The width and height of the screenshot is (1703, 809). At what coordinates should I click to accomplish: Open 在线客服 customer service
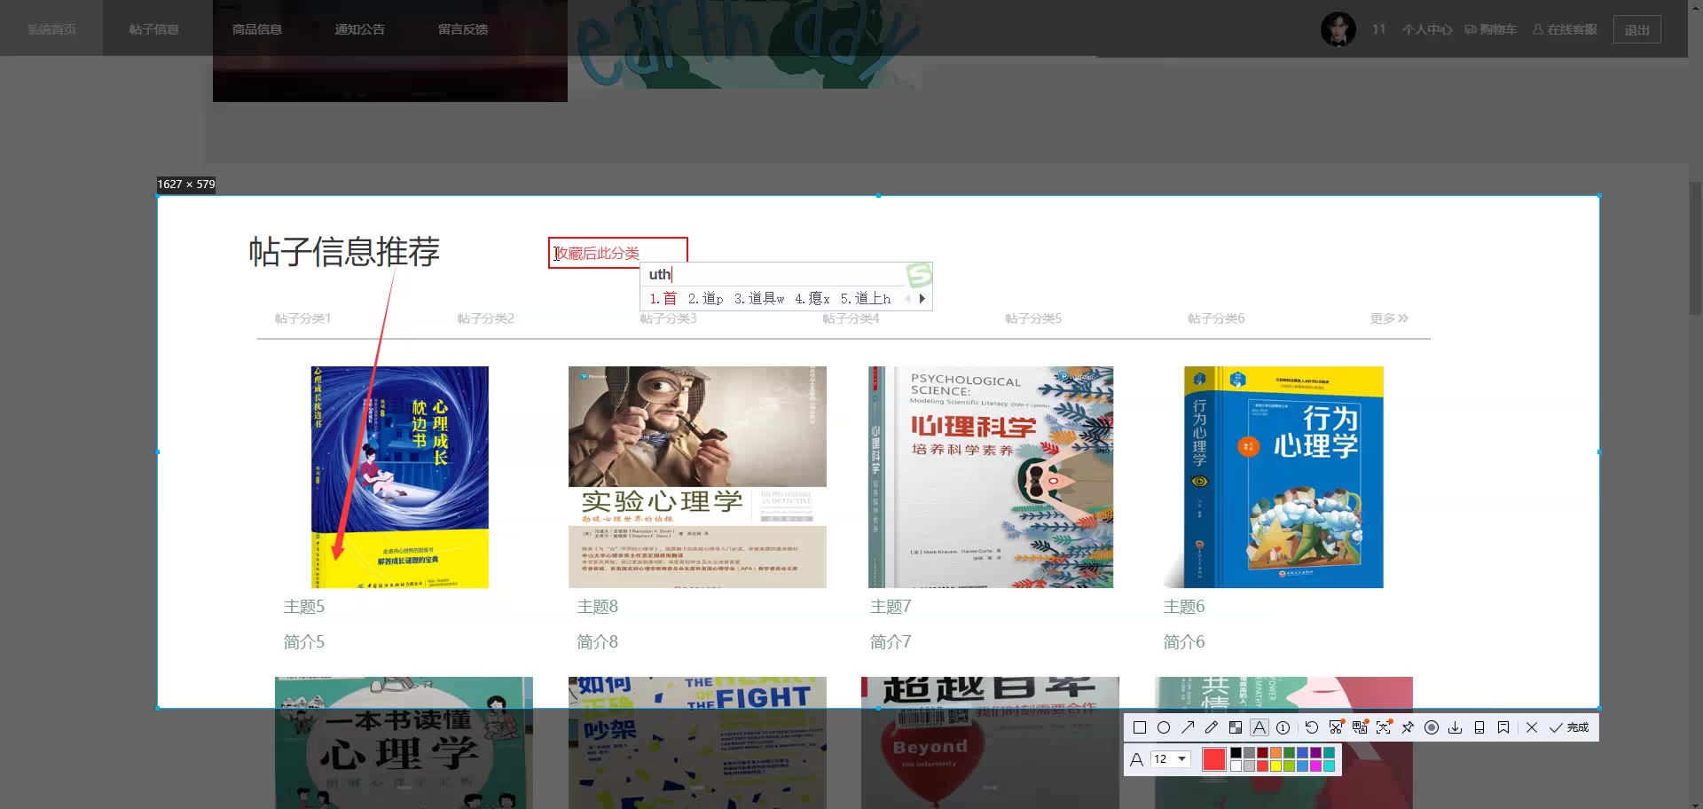pos(1565,29)
